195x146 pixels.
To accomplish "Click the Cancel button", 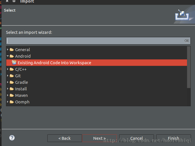I will click(137, 138).
